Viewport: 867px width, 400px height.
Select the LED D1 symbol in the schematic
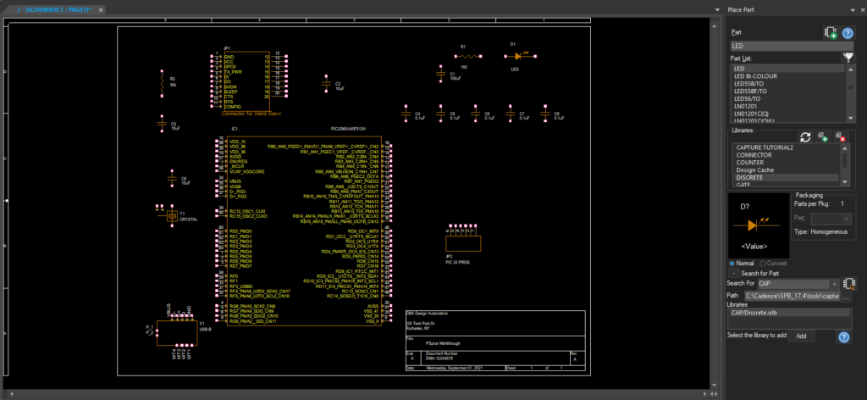pyautogui.click(x=520, y=56)
